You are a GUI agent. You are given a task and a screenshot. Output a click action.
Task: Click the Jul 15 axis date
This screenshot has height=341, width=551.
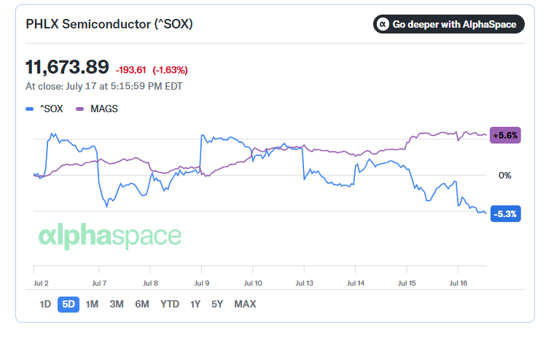407,283
